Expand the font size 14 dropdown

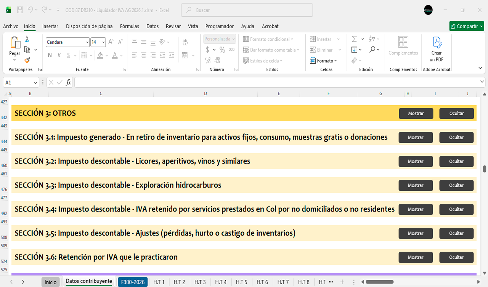[103, 42]
